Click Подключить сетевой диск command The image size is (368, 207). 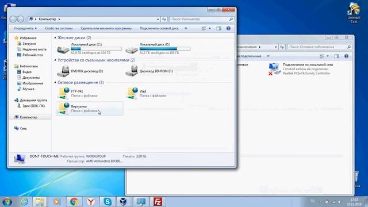(x=159, y=28)
